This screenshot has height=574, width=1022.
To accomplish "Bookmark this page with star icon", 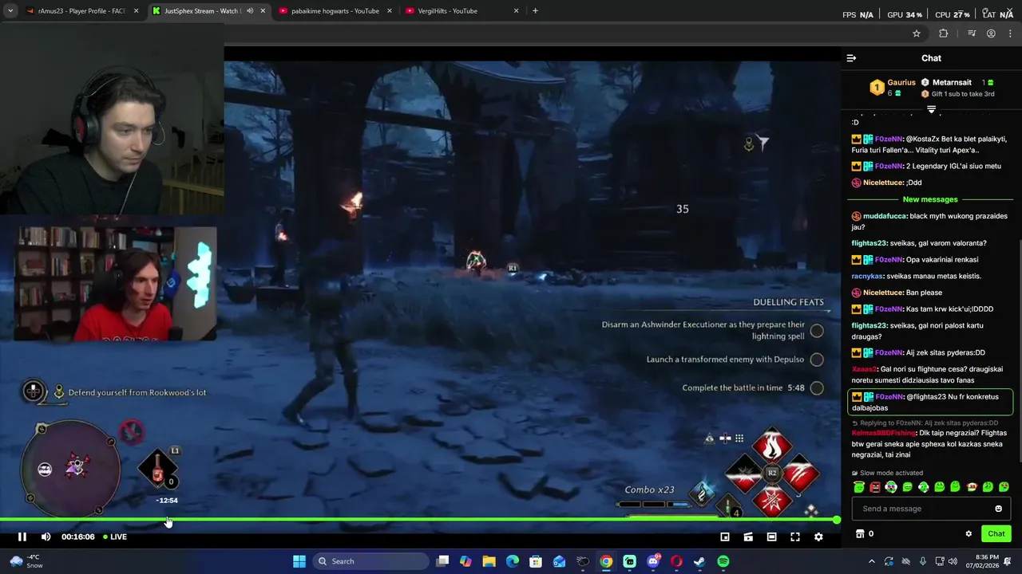I will tap(917, 33).
